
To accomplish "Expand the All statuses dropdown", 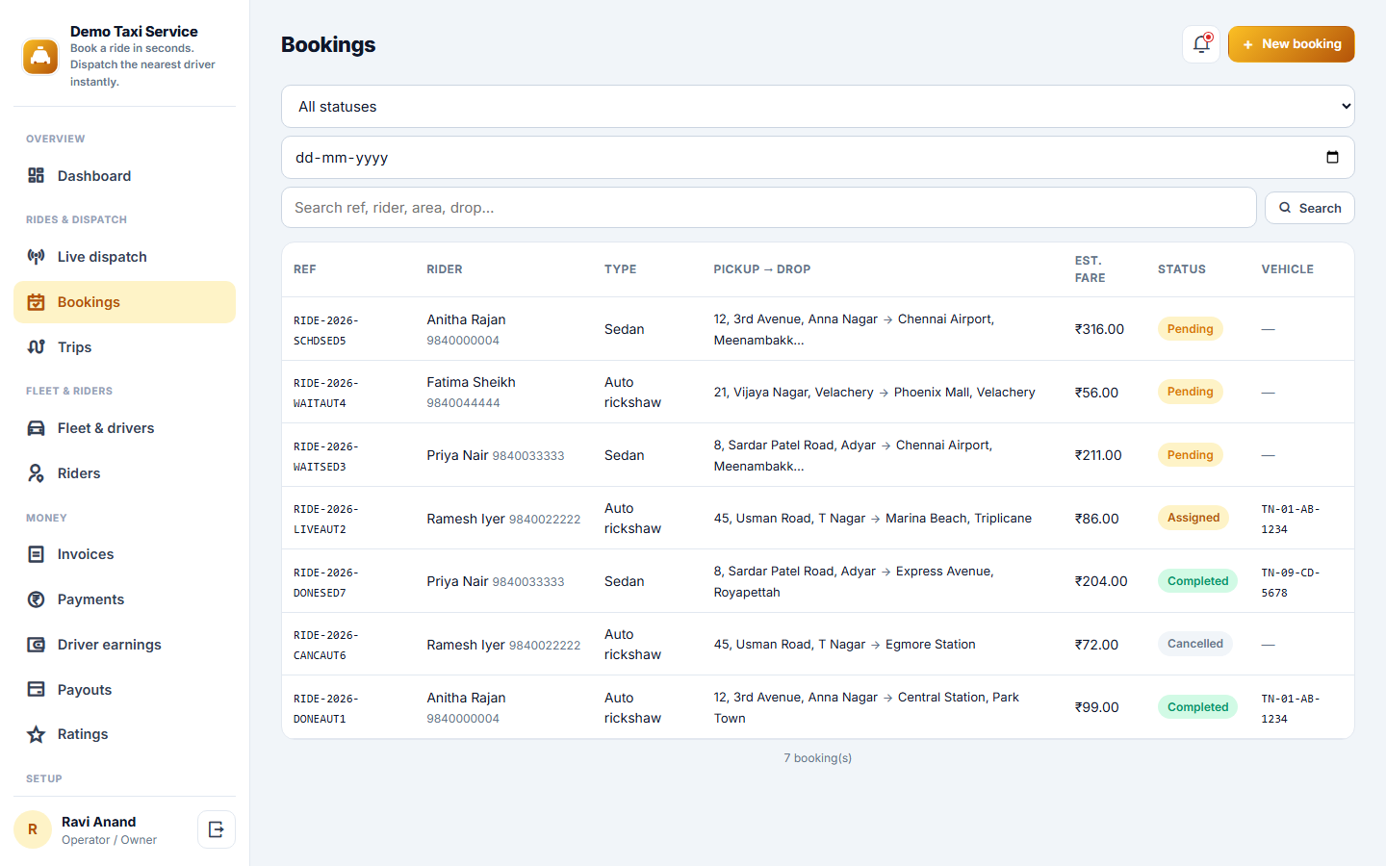I will [818, 107].
